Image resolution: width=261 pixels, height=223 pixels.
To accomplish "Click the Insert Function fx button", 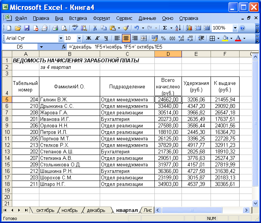I will click(x=64, y=47).
